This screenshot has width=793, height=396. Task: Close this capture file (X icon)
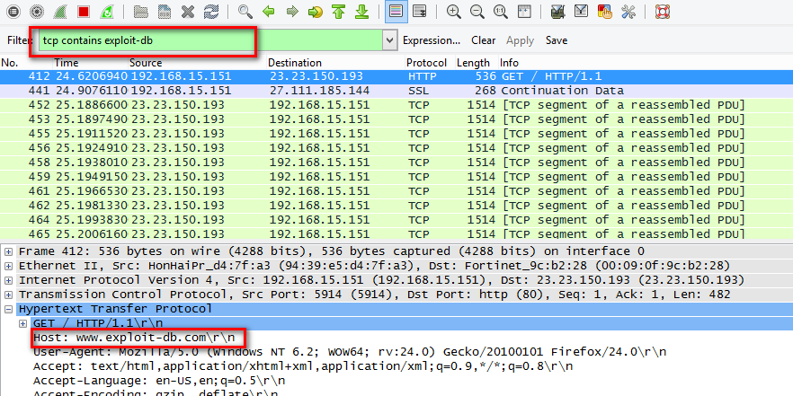188,11
